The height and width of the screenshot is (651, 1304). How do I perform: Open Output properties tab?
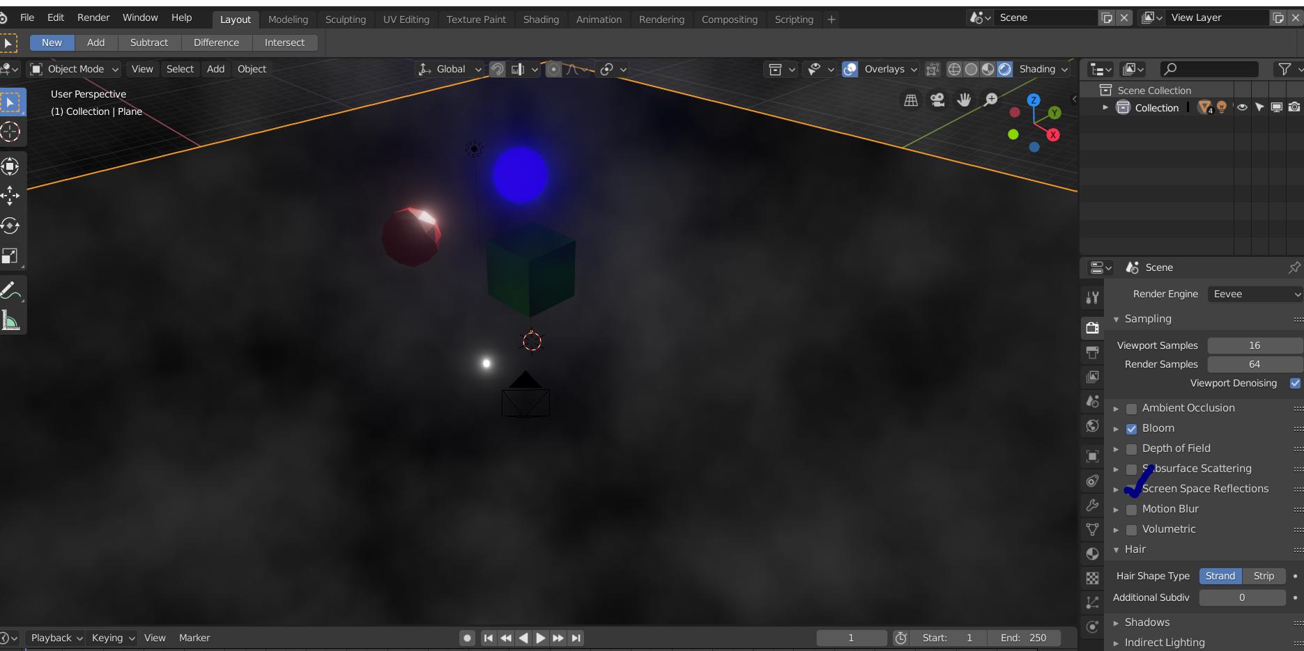pyautogui.click(x=1092, y=352)
